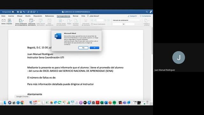
Task: Click the user account icon in title bar
Action: pos(151,12)
